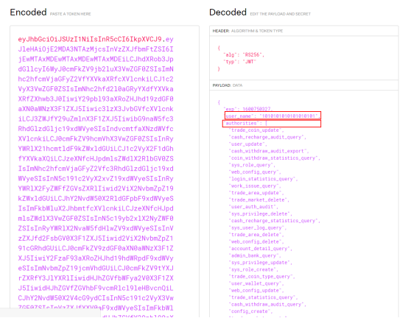The height and width of the screenshot is (318, 408).
Task: Click the "sys_privilege_delete" authority entry
Action: [x=261, y=214]
